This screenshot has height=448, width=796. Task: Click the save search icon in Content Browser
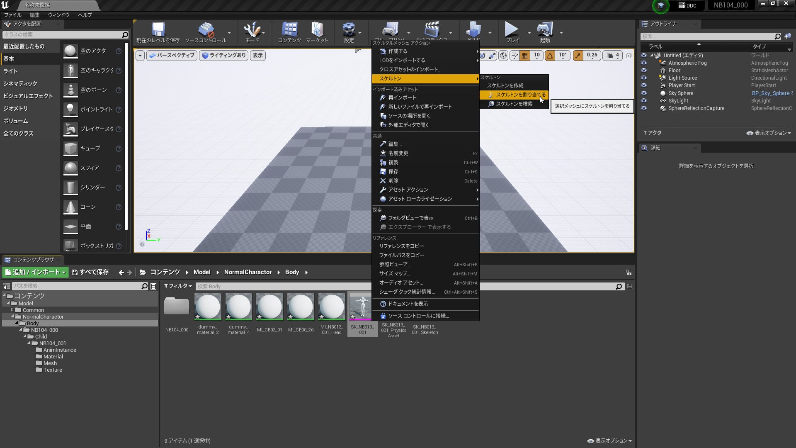[x=629, y=286]
